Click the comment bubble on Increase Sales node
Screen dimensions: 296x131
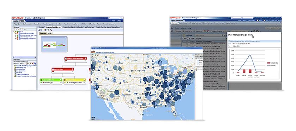pos(72,69)
